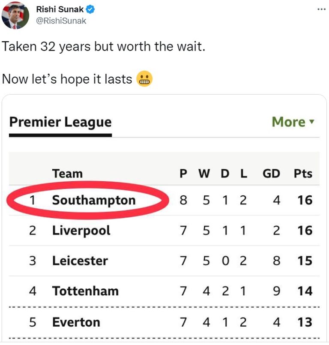
Task: Click the GD column header
Action: pos(271,174)
